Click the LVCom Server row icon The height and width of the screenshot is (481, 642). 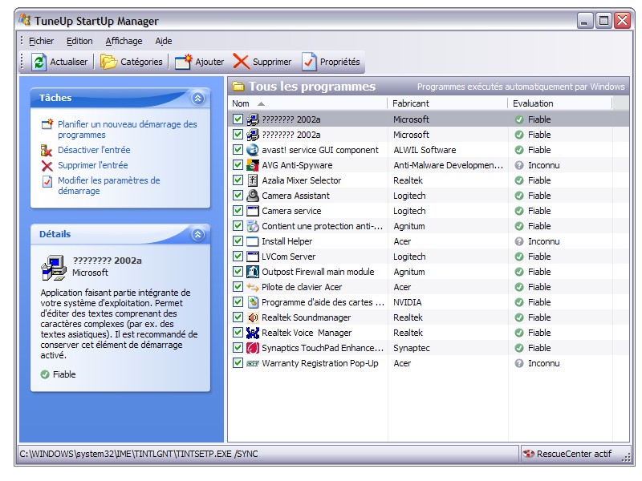(x=253, y=257)
